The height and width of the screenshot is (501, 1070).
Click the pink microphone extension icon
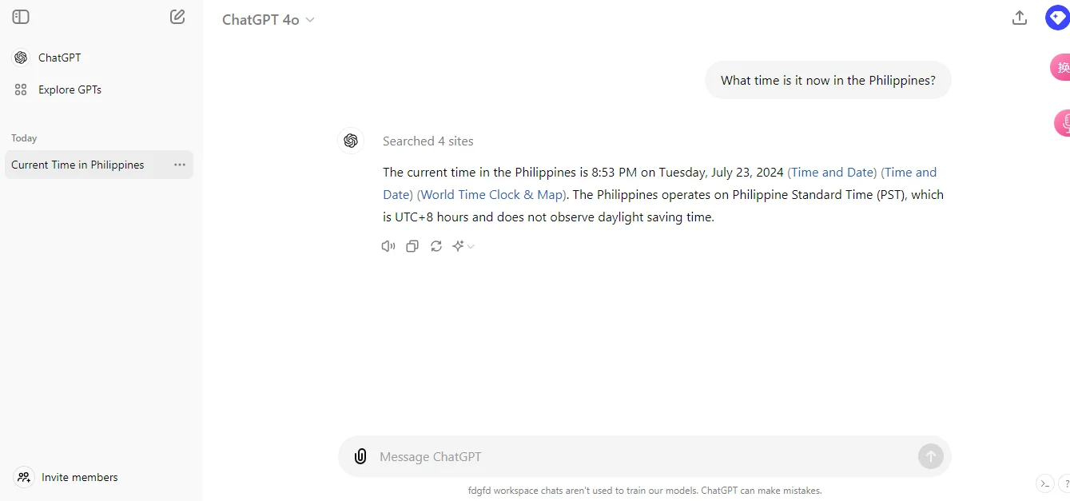coord(1064,123)
